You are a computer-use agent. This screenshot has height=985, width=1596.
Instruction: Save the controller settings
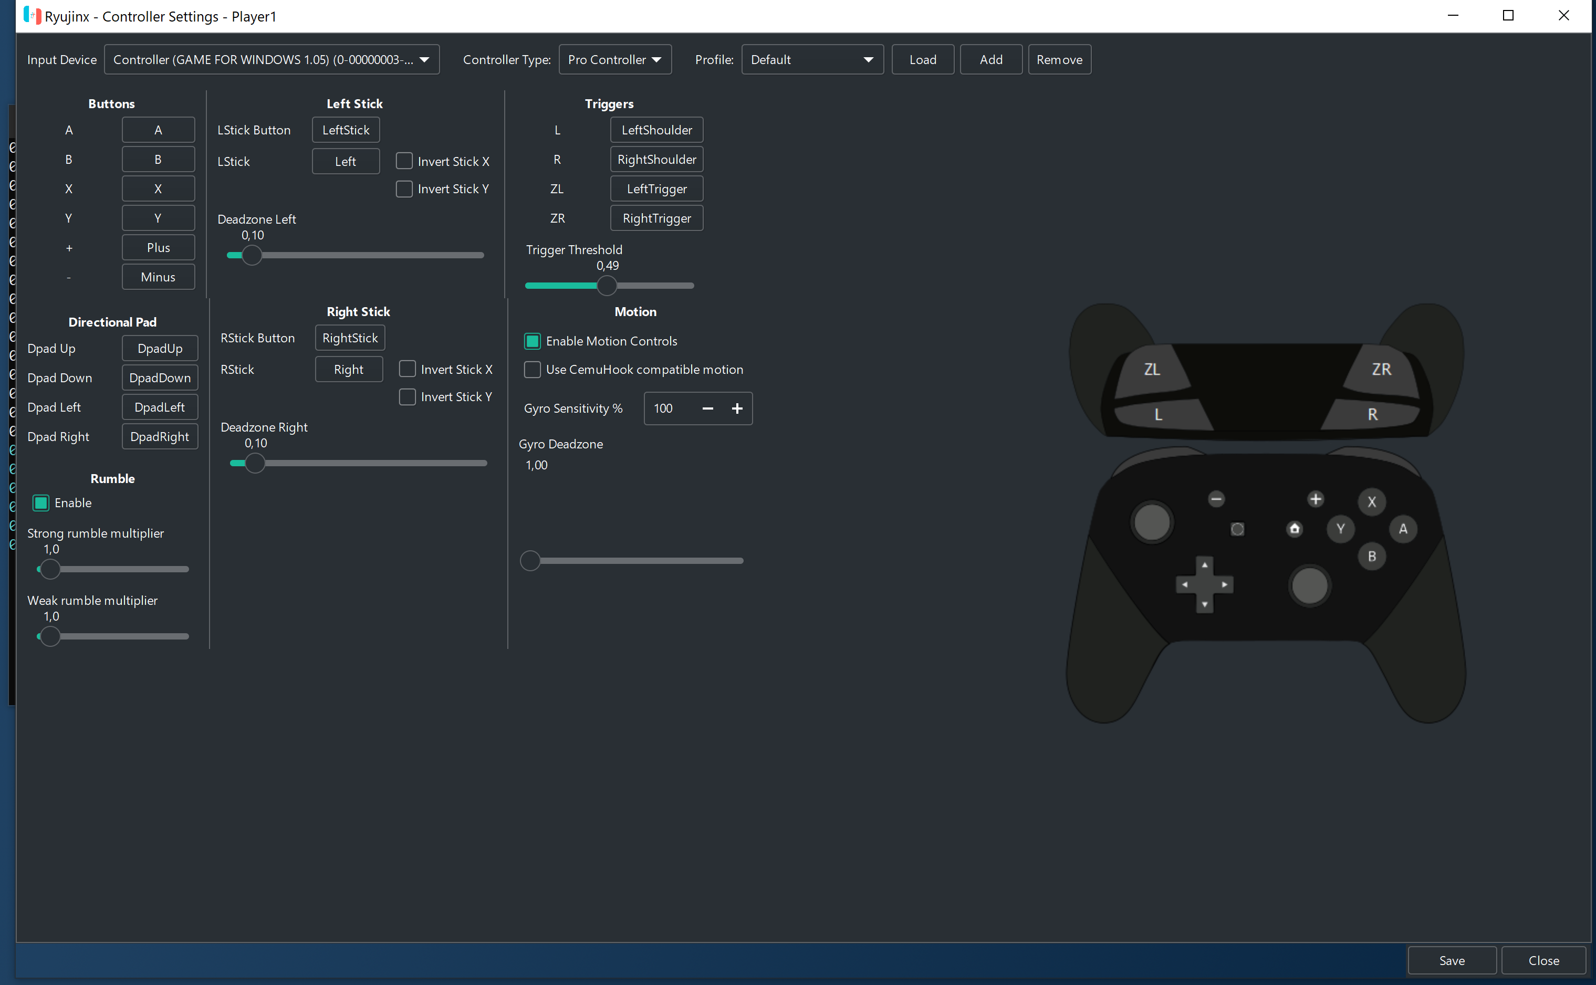(1452, 960)
